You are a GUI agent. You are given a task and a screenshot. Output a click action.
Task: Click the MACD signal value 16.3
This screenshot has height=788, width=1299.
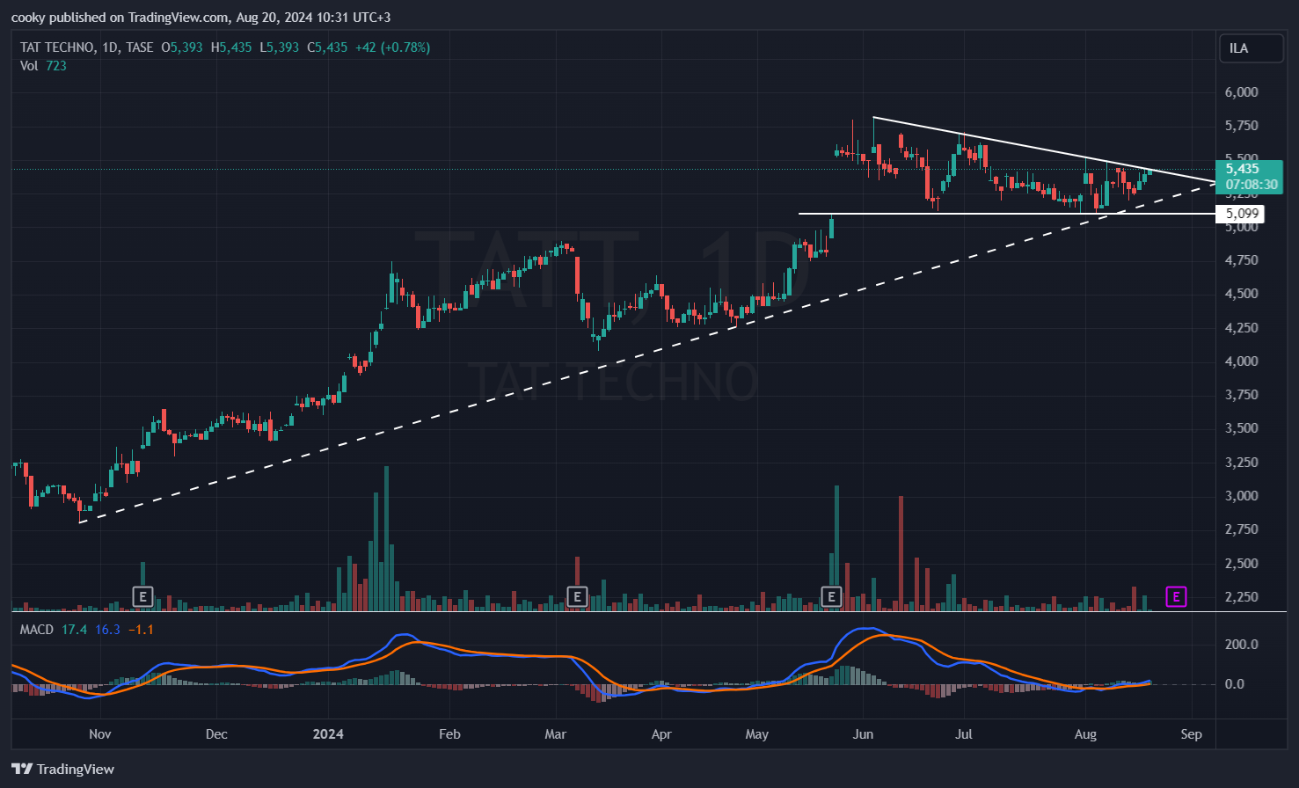[107, 630]
